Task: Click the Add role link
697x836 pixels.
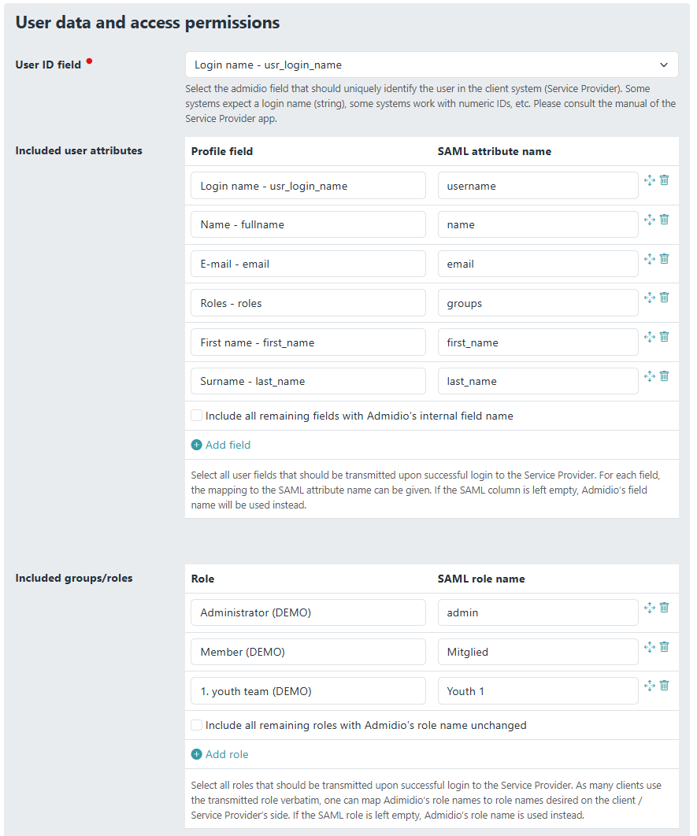Action: (227, 754)
